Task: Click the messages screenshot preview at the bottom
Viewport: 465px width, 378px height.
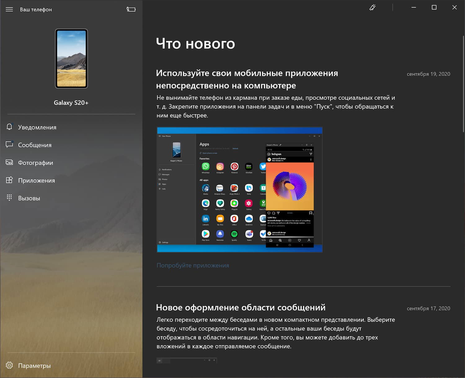Action: point(186,361)
